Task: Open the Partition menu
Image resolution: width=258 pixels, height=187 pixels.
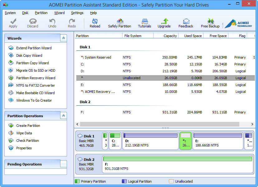Action: [41, 13]
